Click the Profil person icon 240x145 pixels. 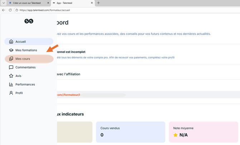tap(11, 93)
